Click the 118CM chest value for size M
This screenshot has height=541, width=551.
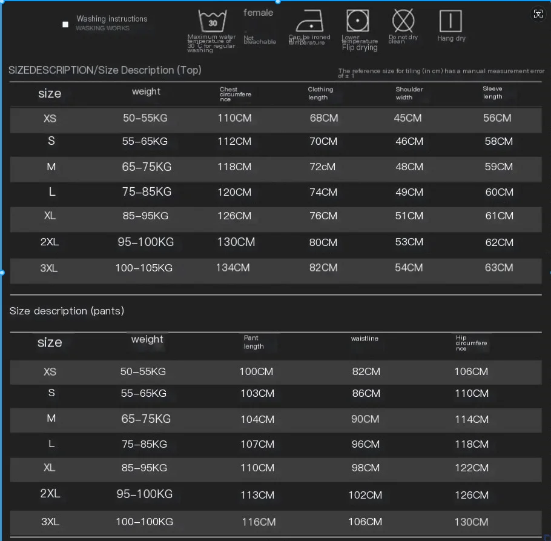click(234, 167)
